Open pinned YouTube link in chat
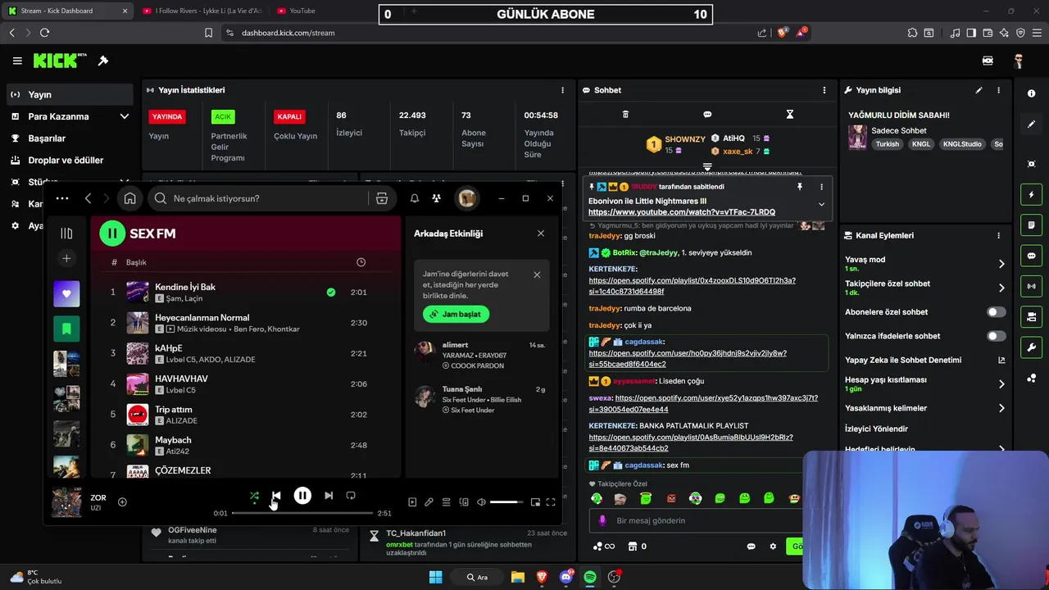1049x590 pixels. [x=682, y=212]
